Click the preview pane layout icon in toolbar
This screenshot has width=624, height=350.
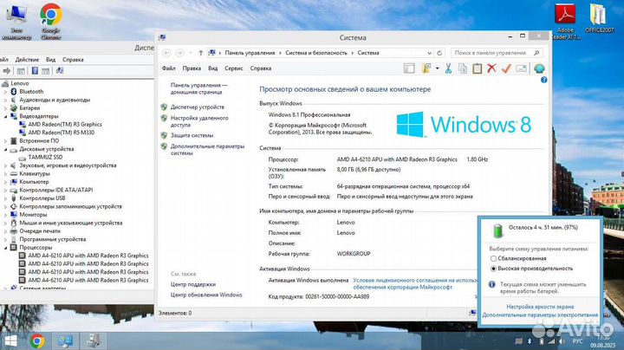click(409, 68)
